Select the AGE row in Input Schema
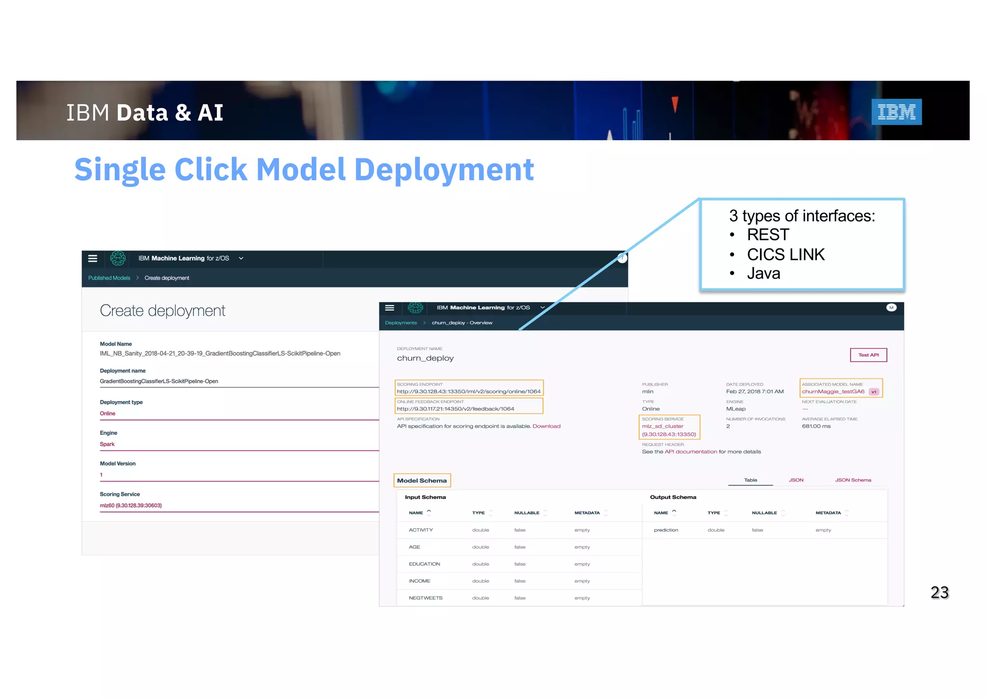The width and height of the screenshot is (987, 698). click(519, 547)
